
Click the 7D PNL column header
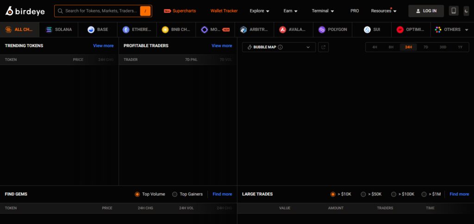(191, 60)
